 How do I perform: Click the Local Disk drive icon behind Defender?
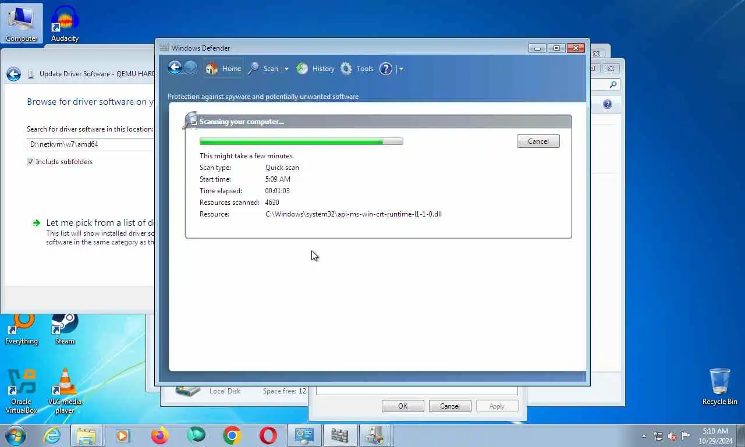pos(187,391)
